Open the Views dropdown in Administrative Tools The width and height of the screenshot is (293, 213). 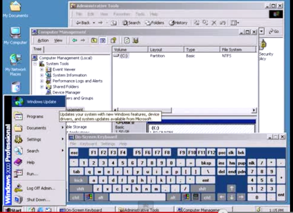(x=235, y=23)
